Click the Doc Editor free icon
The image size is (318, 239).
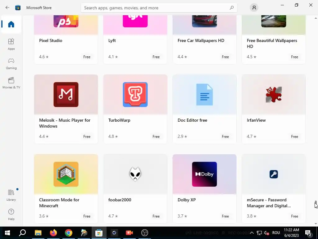(204, 95)
